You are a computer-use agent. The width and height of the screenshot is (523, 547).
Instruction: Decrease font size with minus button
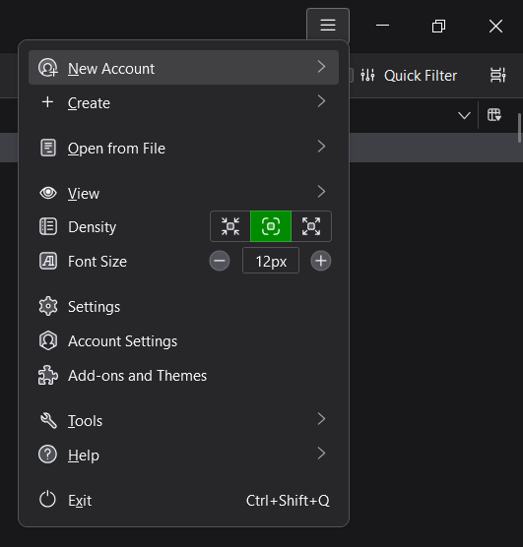point(220,261)
